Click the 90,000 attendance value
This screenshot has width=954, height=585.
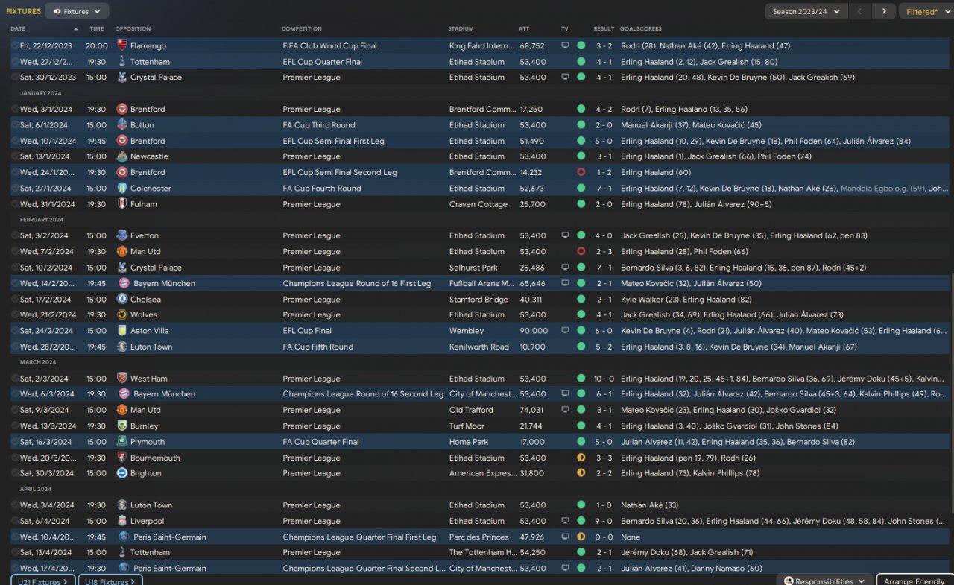(534, 331)
